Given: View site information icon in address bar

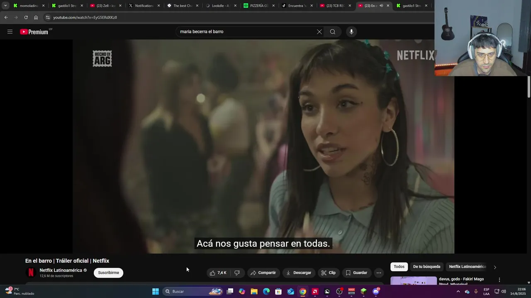Looking at the screenshot, I should click(48, 17).
